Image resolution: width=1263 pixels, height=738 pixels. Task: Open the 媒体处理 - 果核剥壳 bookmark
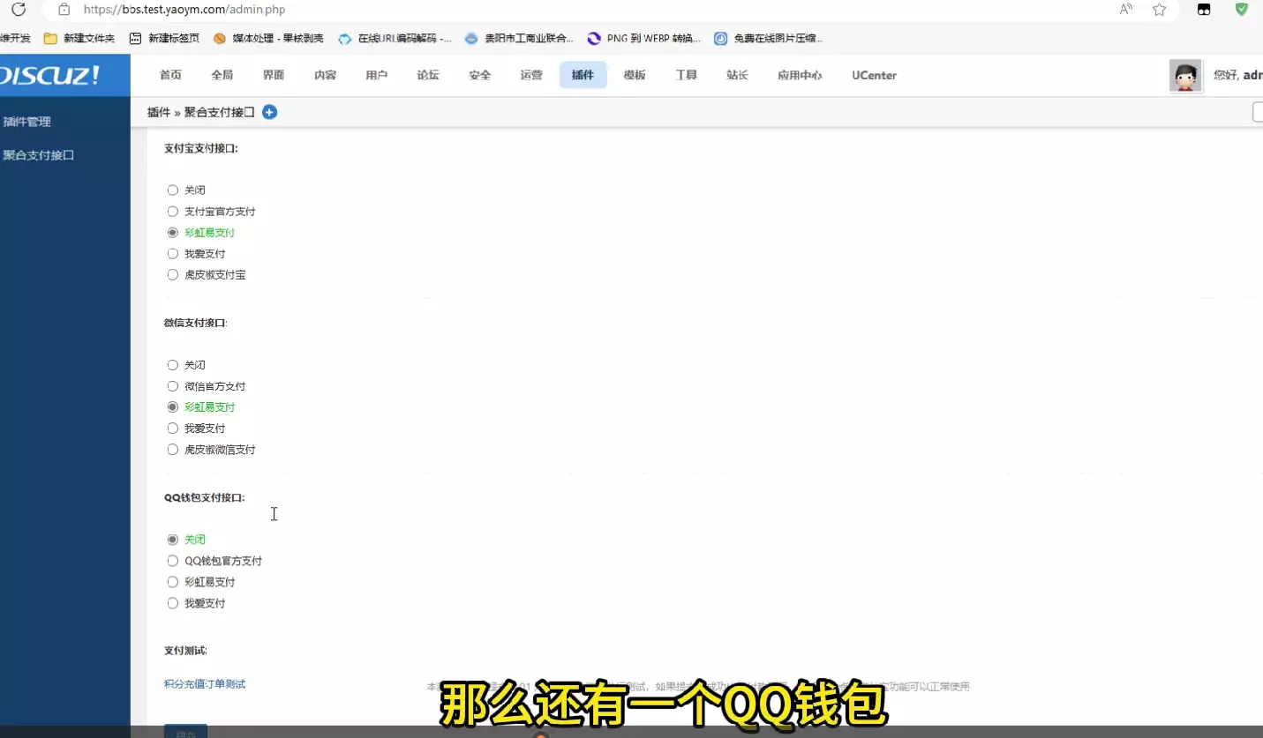point(268,38)
